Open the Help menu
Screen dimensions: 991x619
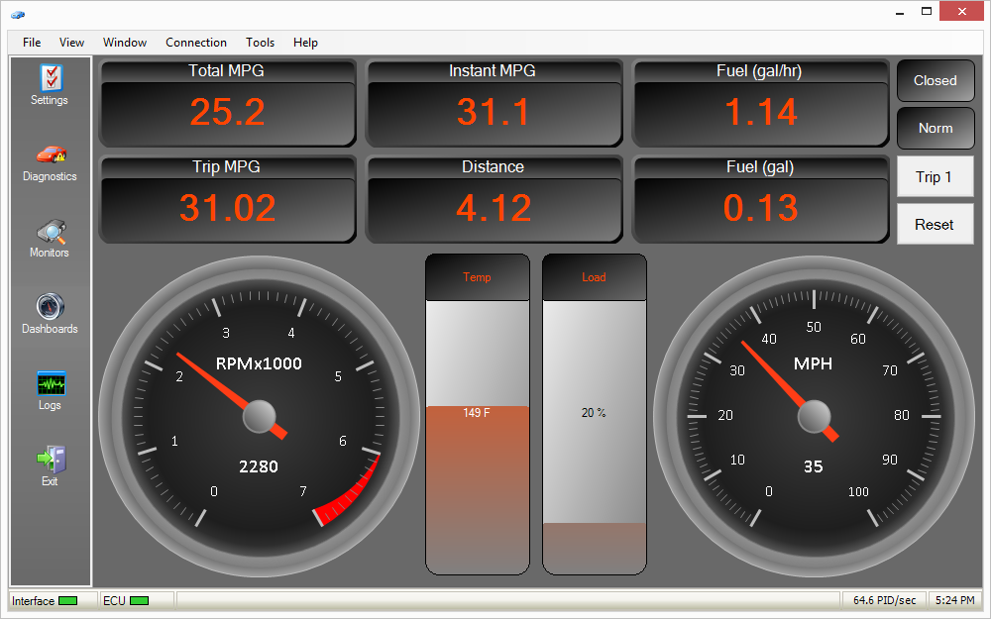306,43
